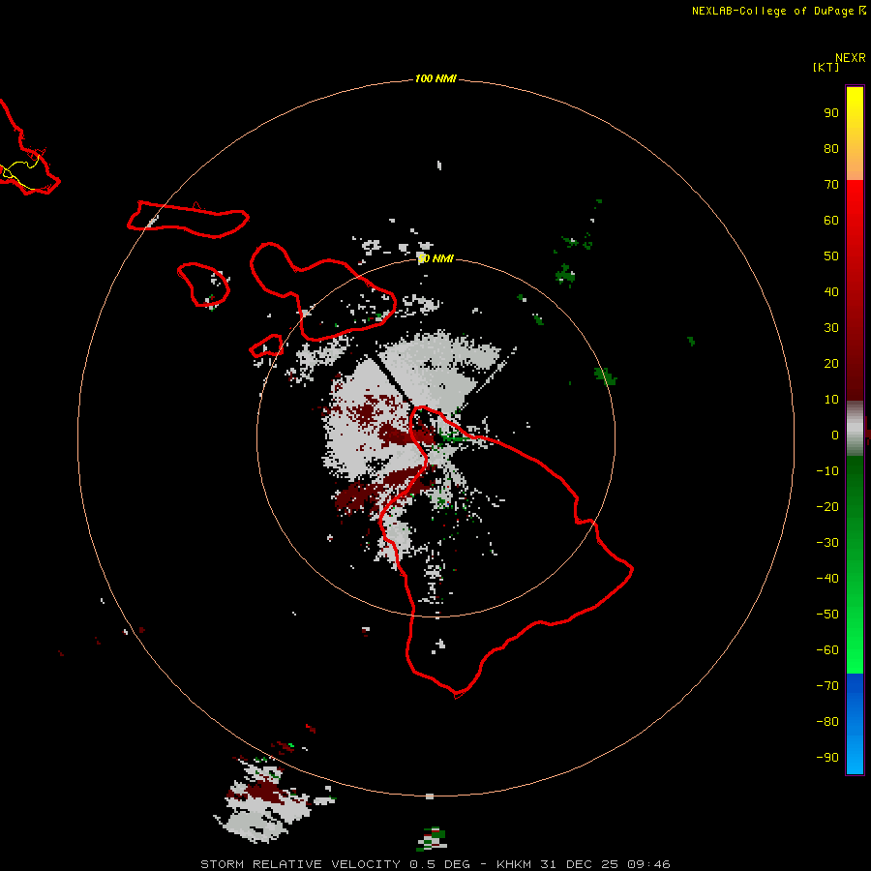Click the 20 value on the velocity scale

831,364
